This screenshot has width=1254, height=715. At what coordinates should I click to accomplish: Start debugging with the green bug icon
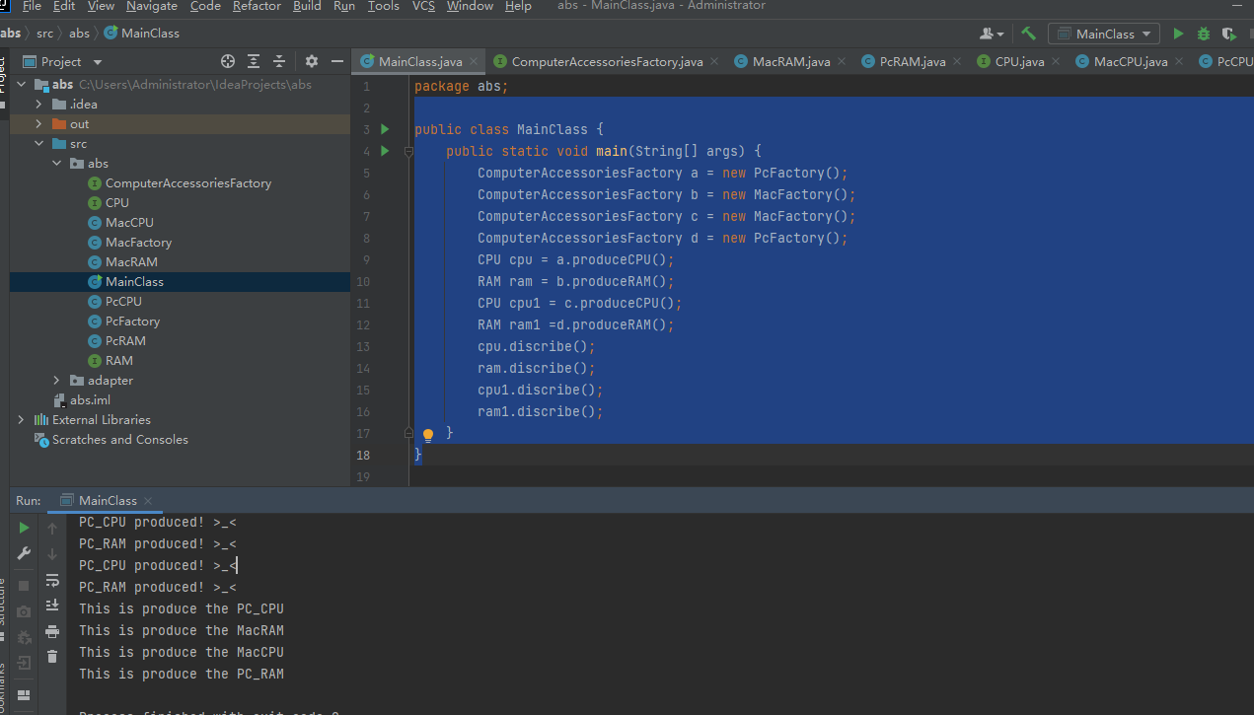coord(1203,34)
